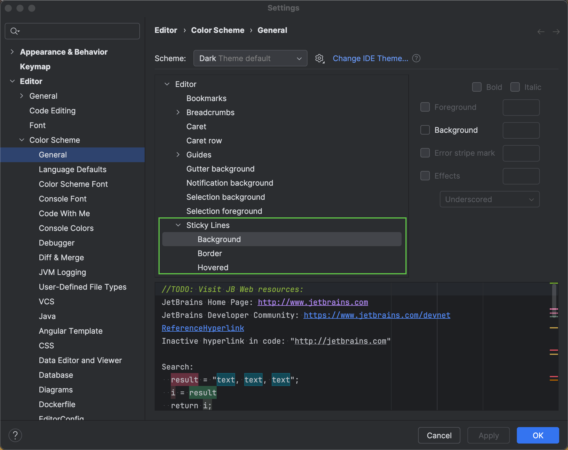
Task: Click Editor in the breadcrumb path
Action: (x=166, y=30)
